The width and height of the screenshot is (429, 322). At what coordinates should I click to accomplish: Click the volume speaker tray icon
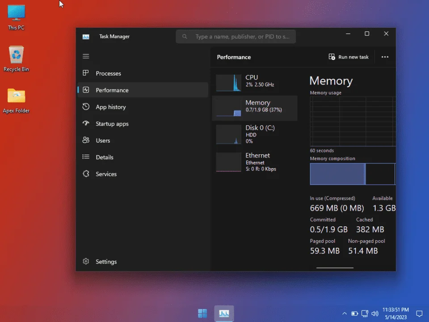point(375,314)
